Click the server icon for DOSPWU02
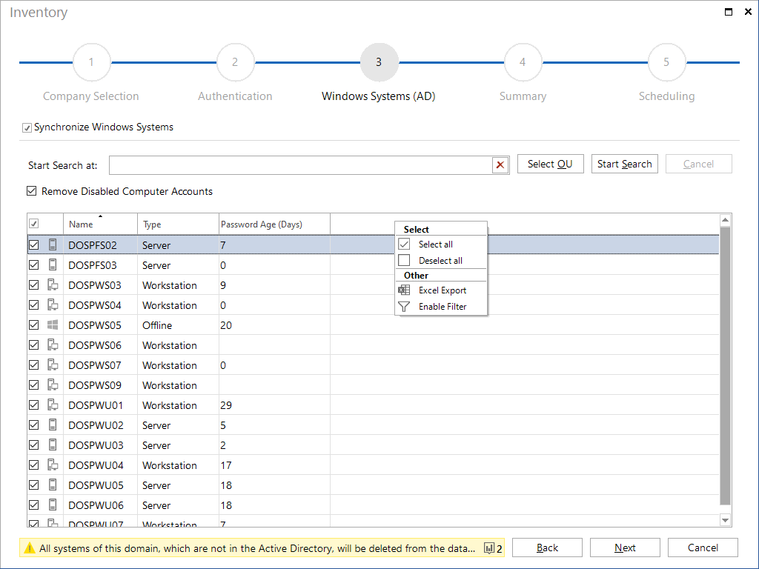This screenshot has width=759, height=569. click(53, 425)
